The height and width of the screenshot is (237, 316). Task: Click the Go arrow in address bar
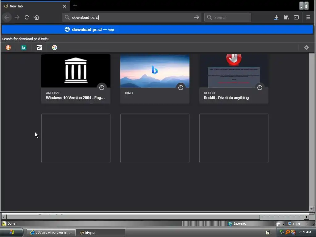click(197, 17)
